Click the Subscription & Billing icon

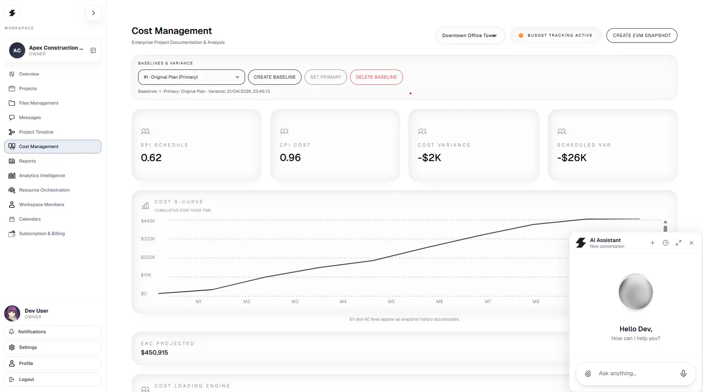point(12,233)
